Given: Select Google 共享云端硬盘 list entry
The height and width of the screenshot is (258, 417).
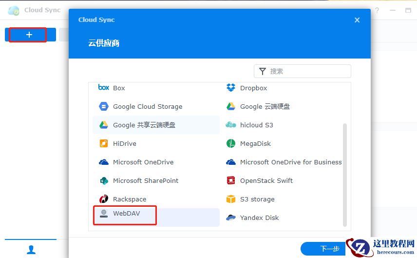Looking at the screenshot, I should click(x=144, y=125).
